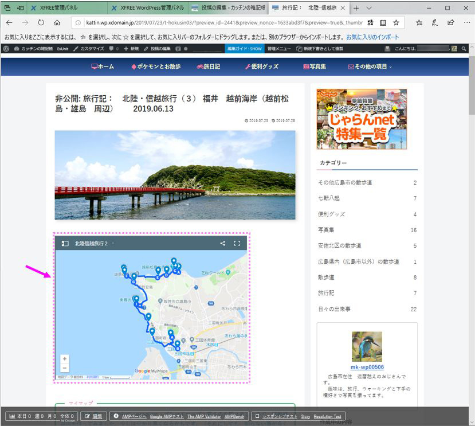Open the ポケモンとお散歩 menu item

(x=156, y=67)
